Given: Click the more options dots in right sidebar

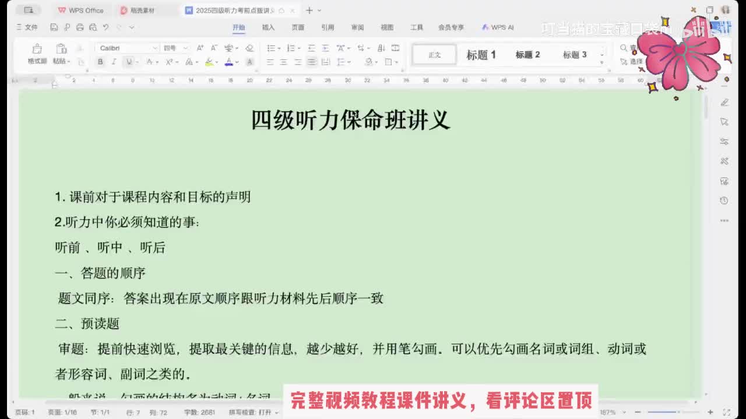Looking at the screenshot, I should (724, 221).
